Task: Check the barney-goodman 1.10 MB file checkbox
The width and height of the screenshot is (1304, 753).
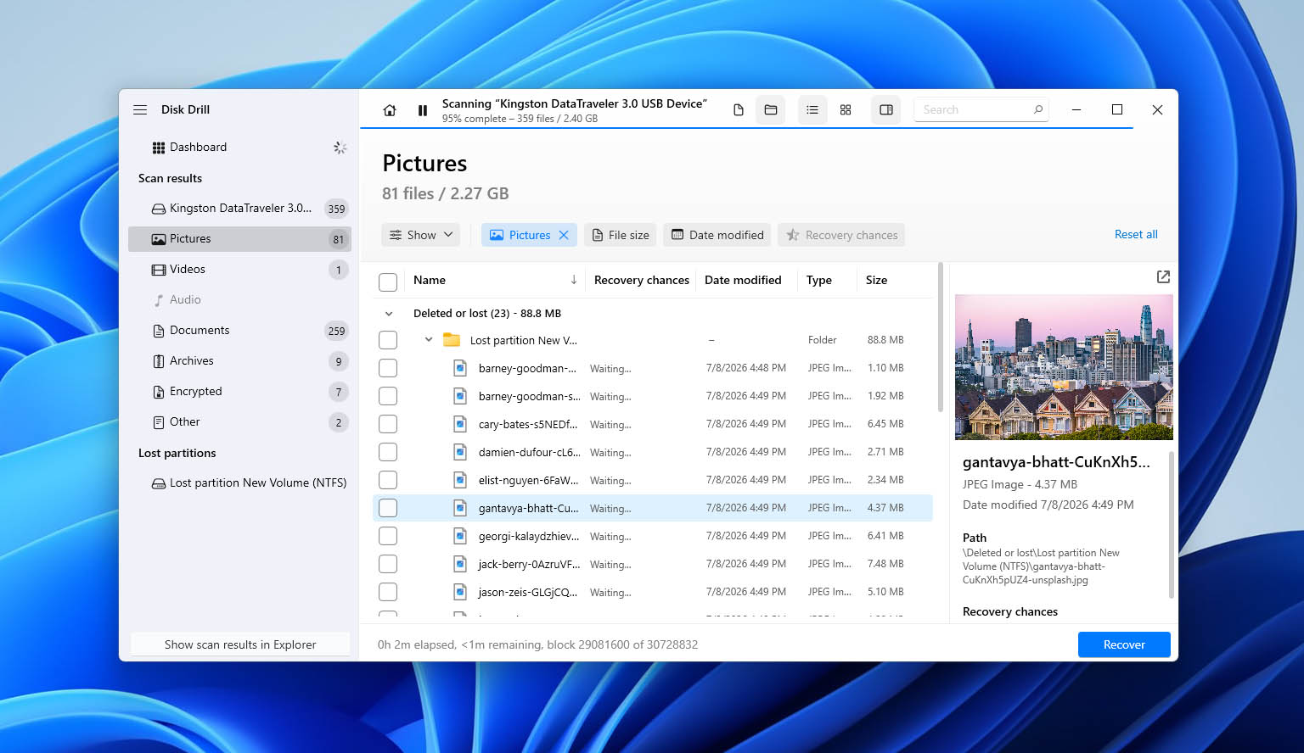Action: (388, 368)
